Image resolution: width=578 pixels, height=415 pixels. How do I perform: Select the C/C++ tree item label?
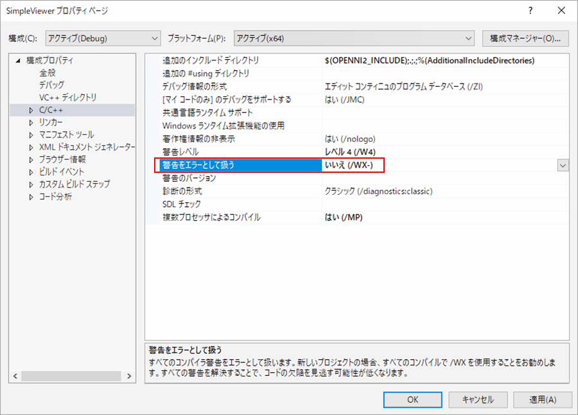pos(51,110)
